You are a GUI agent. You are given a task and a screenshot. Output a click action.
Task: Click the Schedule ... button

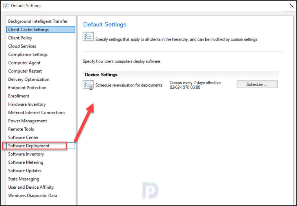tap(257, 84)
